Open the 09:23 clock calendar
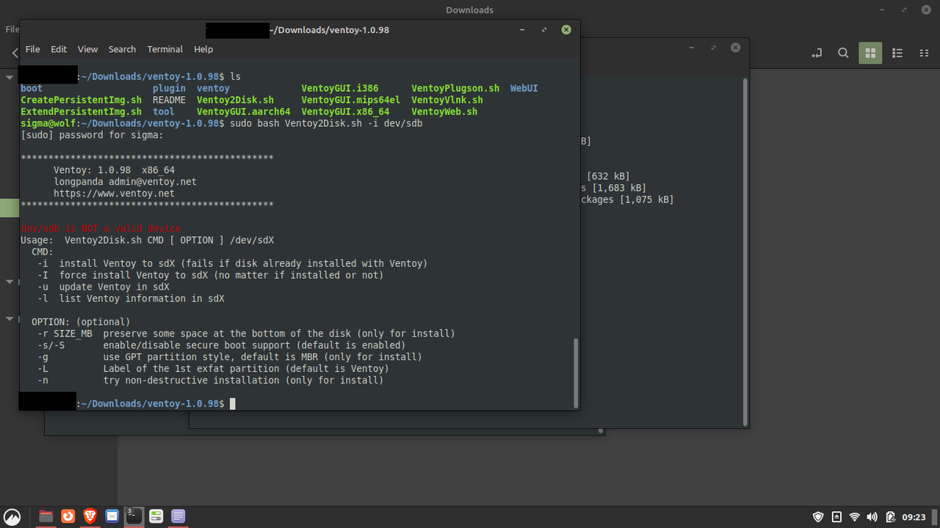 [x=914, y=517]
